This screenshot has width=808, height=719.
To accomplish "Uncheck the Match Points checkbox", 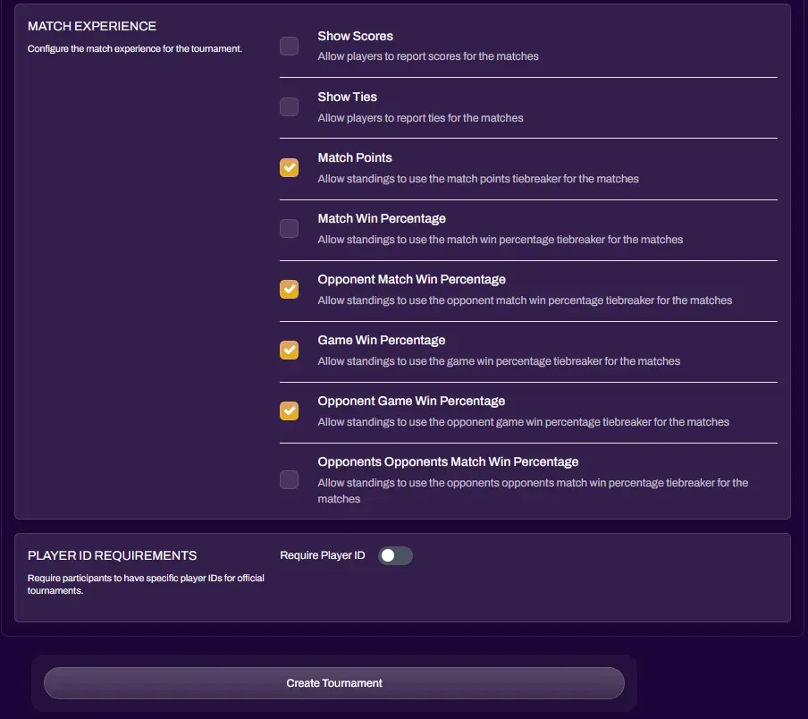I will tap(289, 168).
